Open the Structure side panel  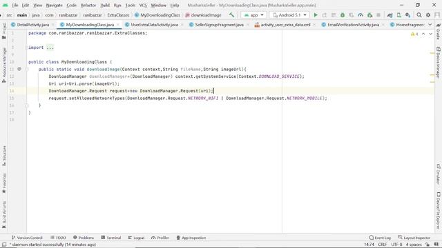[x=4, y=156]
